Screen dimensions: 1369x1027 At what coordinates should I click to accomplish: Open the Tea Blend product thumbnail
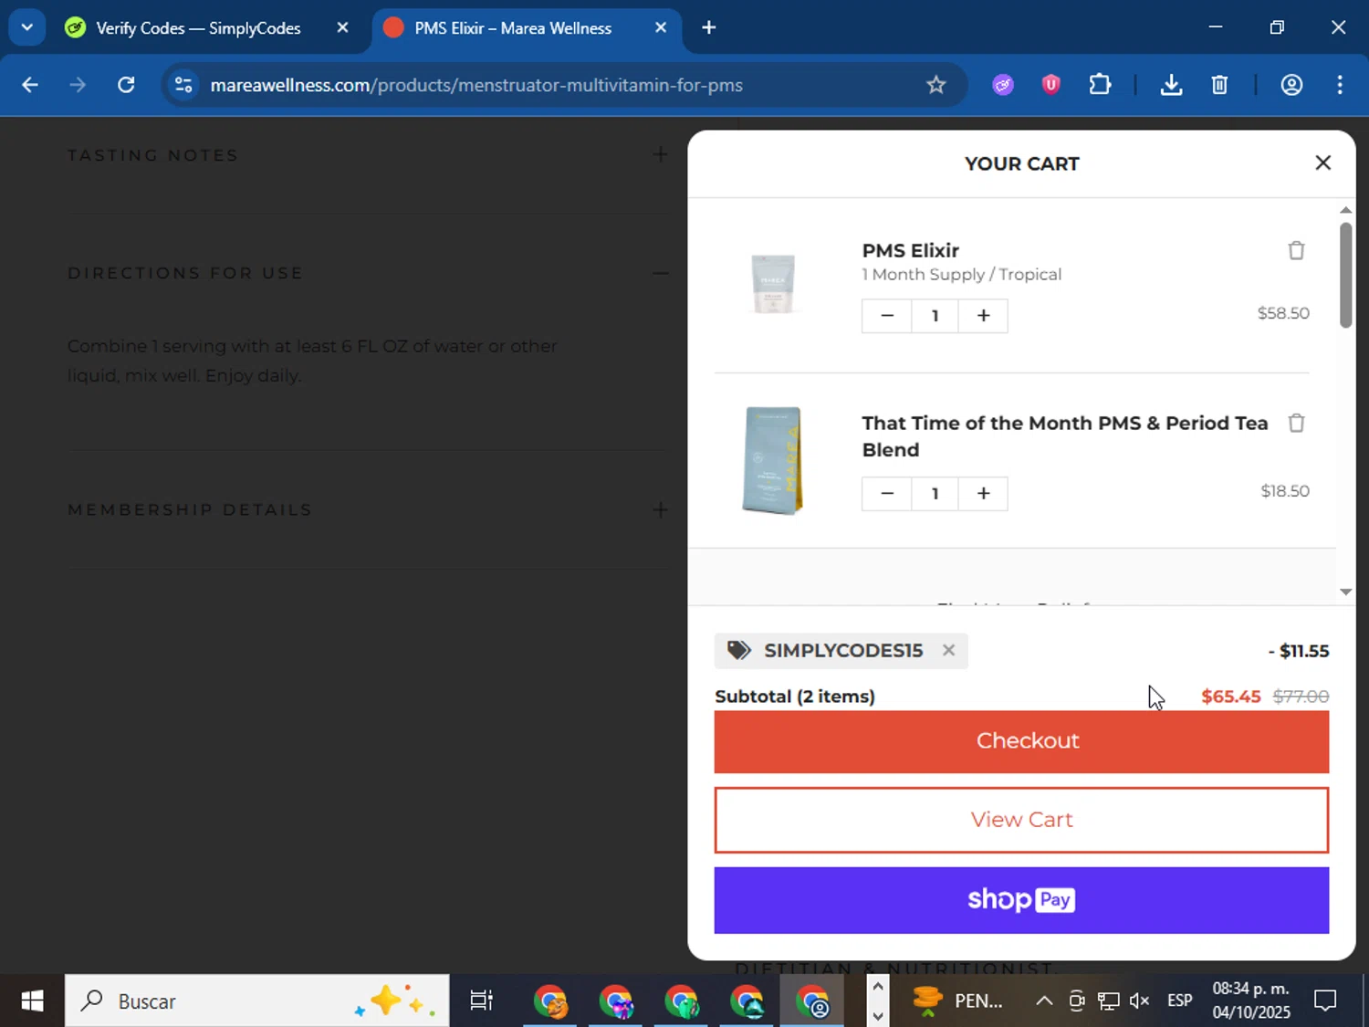click(x=773, y=461)
